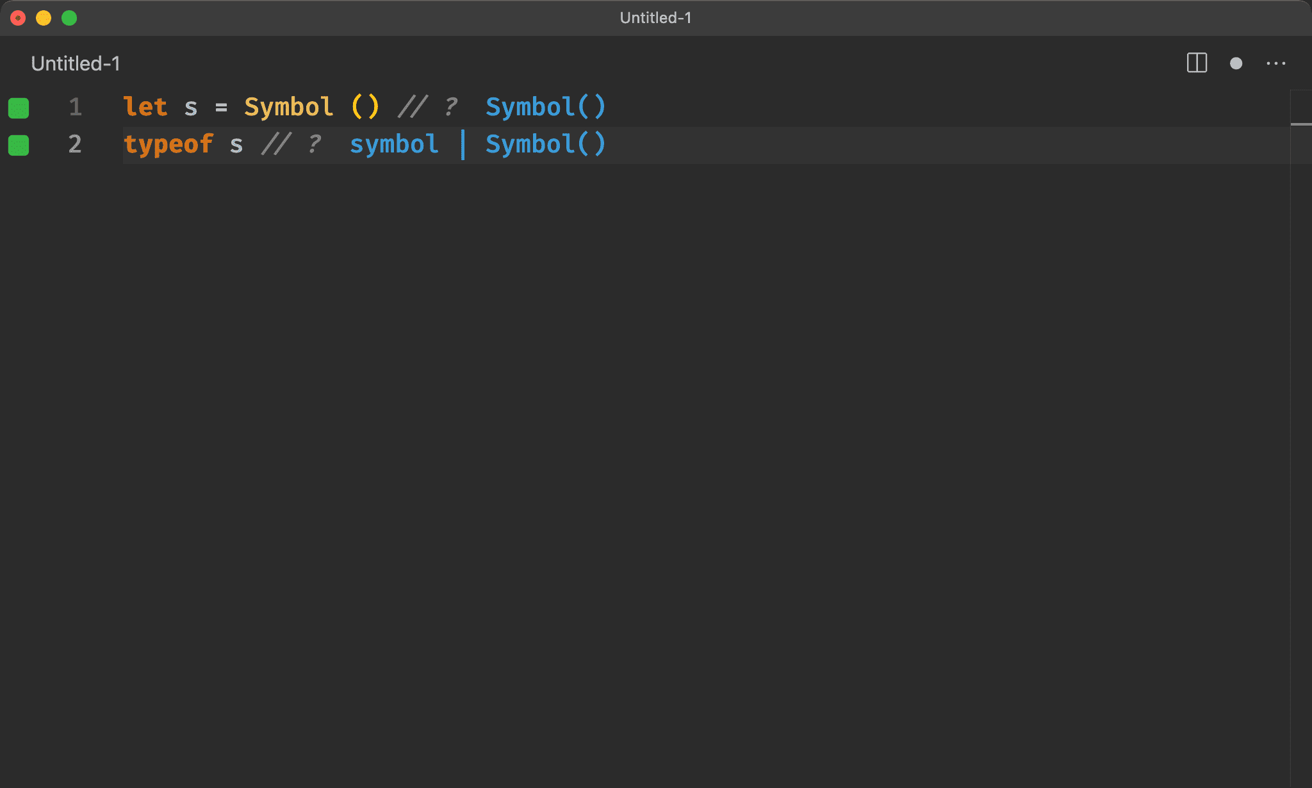Click blue Symbol() result on line 1
1312x788 pixels.
click(x=545, y=107)
